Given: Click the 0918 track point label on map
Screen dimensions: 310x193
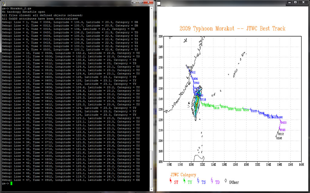Looking at the screenshot, I should (x=190, y=67).
